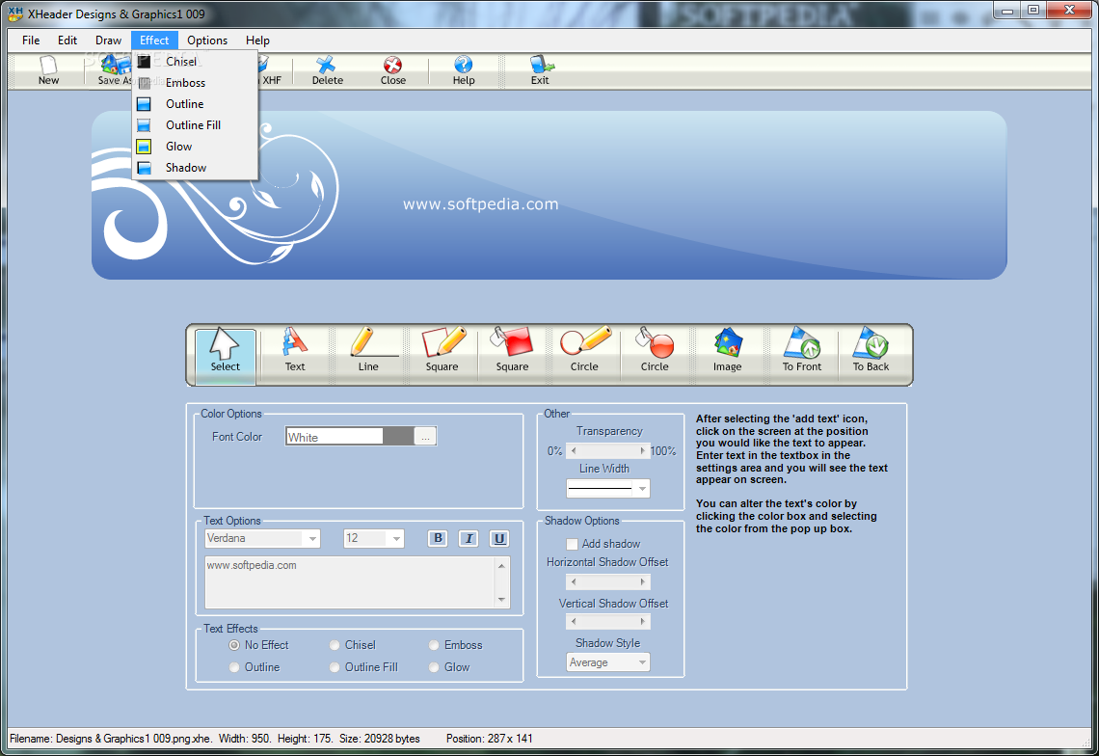Viewport: 1099px width, 756px height.
Task: Toggle Bold text formatting
Action: tap(438, 538)
